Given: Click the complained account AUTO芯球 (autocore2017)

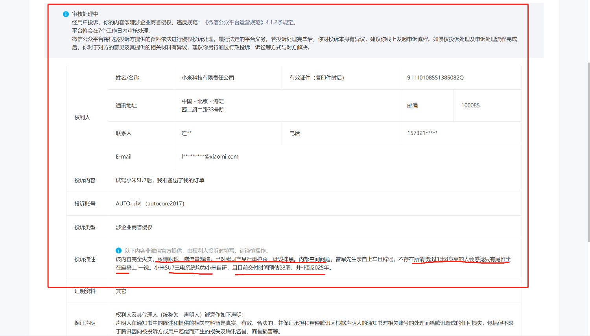Looking at the screenshot, I should [x=150, y=204].
